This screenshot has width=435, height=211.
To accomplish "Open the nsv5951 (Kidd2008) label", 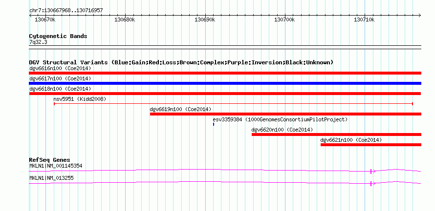I will coord(80,99).
